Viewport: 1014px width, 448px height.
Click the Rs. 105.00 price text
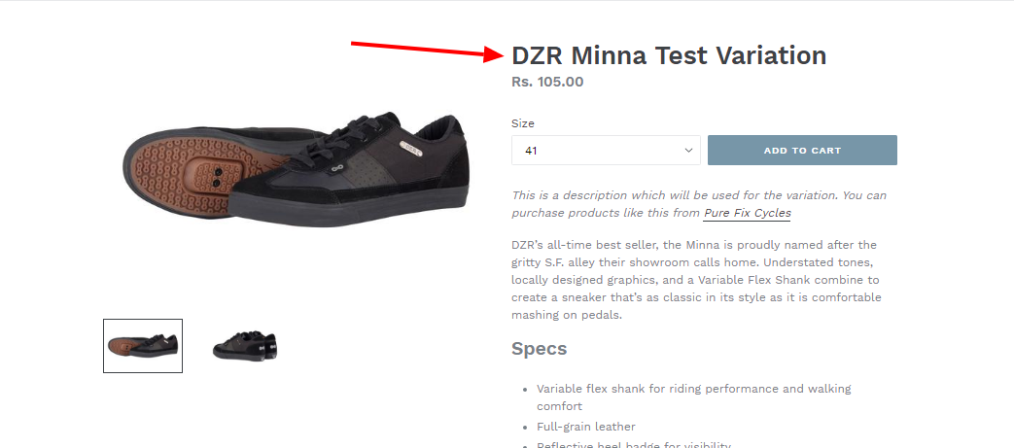(547, 82)
